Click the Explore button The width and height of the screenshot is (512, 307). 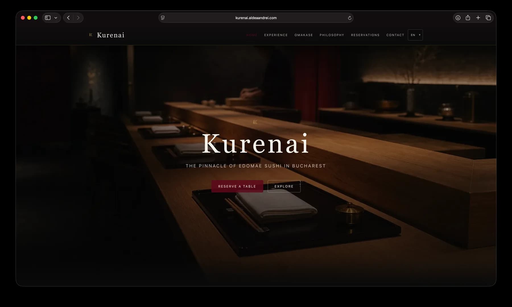[284, 186]
